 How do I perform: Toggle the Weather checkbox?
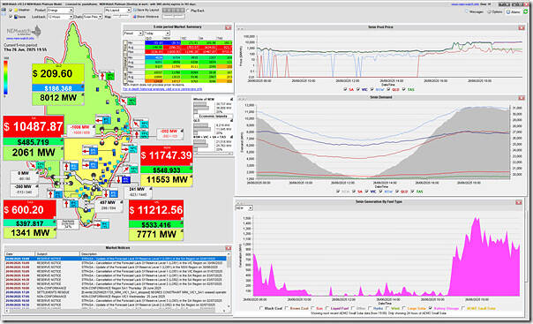11,11
